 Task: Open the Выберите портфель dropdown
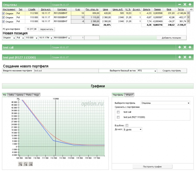point(165,103)
